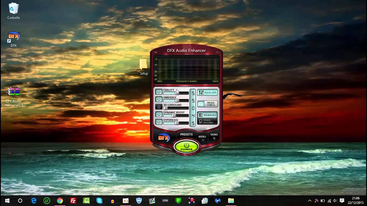Screen dimensions: 367x206
Task: Open the DFX Menu button
Action: 202,138
